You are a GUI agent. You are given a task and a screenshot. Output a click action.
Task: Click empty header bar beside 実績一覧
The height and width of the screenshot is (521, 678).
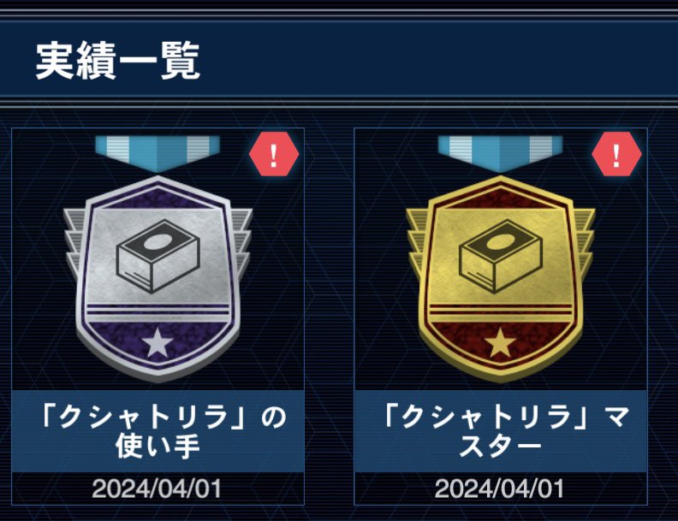(439, 61)
